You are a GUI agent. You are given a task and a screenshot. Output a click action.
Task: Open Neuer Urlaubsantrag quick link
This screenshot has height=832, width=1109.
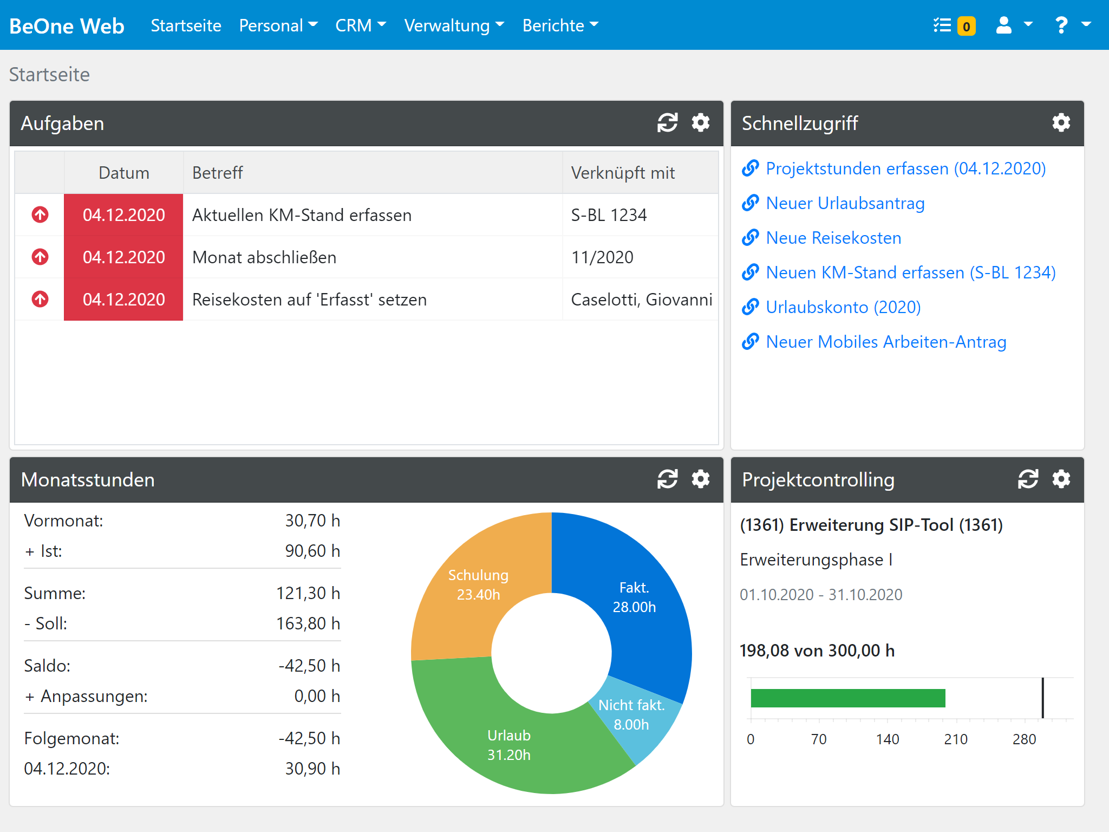pos(845,203)
